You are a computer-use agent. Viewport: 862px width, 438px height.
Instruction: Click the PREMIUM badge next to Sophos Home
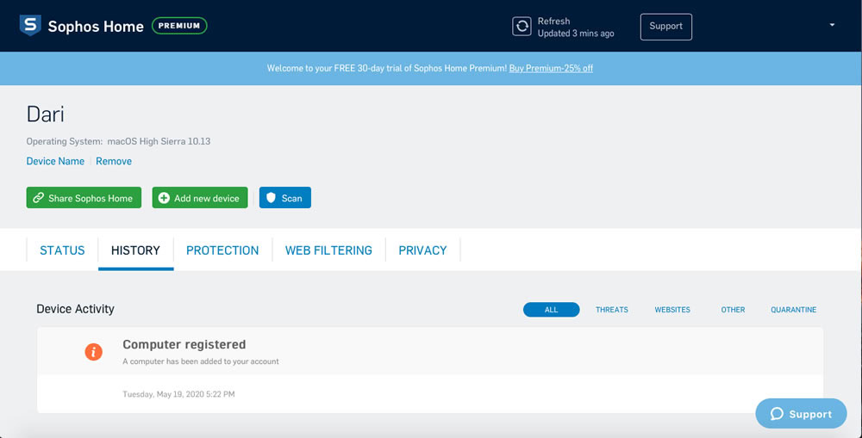[x=179, y=26]
